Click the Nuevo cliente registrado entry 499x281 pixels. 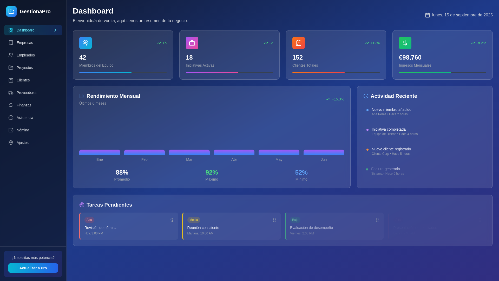425,151
